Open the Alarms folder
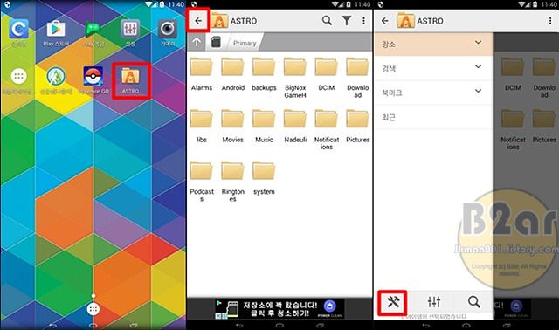Image resolution: width=559 pixels, height=330 pixels. 202,74
